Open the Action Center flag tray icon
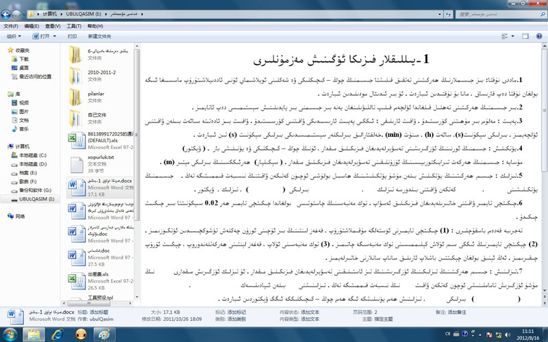 click(489, 334)
